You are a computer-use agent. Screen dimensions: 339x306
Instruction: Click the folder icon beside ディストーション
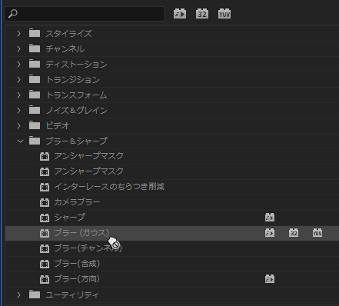pos(35,64)
